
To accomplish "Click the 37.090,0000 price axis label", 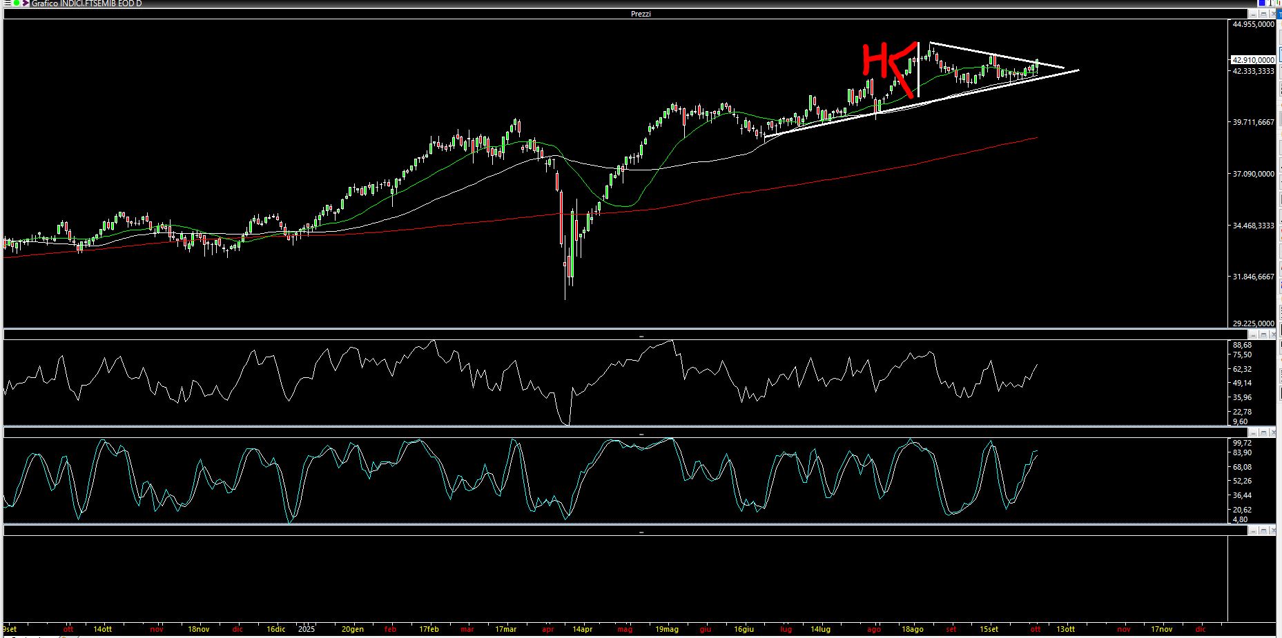I will coord(1254,174).
